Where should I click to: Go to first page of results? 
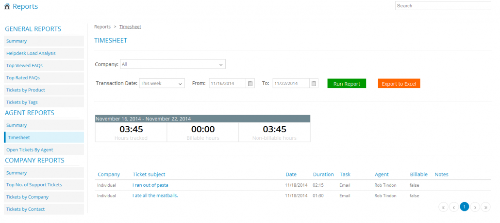(443, 208)
